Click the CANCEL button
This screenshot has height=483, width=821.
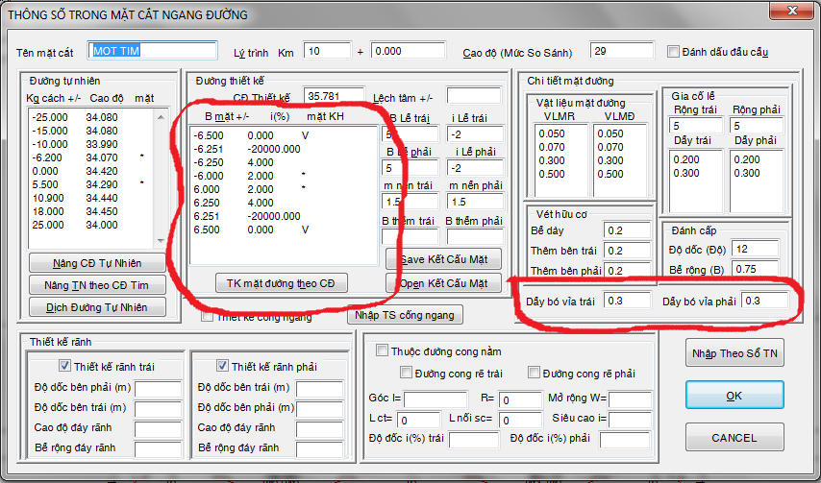pos(734,438)
